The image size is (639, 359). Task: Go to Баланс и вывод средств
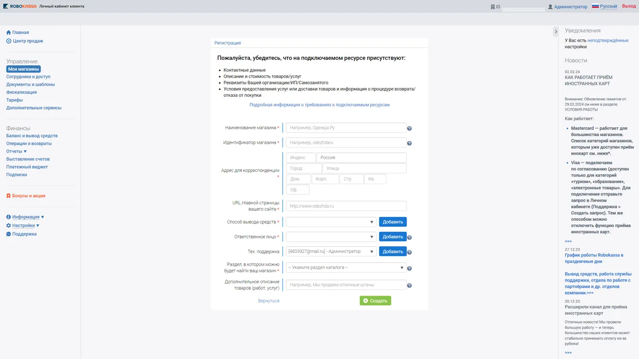32,136
